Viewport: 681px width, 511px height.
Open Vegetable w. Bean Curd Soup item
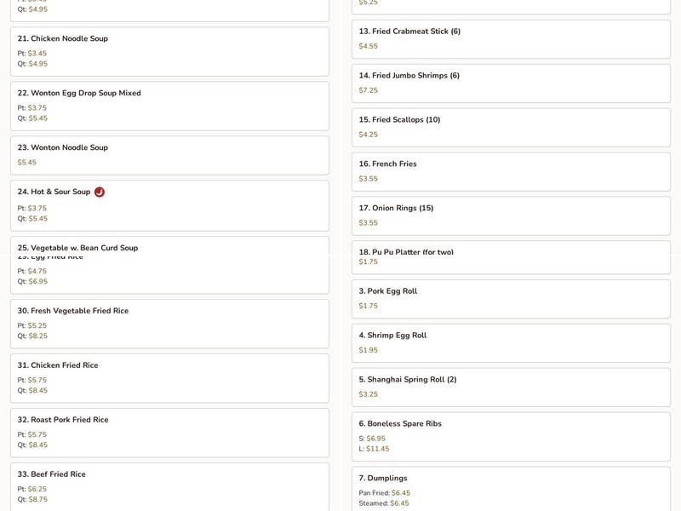point(169,246)
